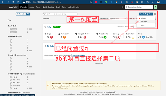Open the Quality Profiles tab
Viewport: 166px width, 96px height.
(48, 7)
